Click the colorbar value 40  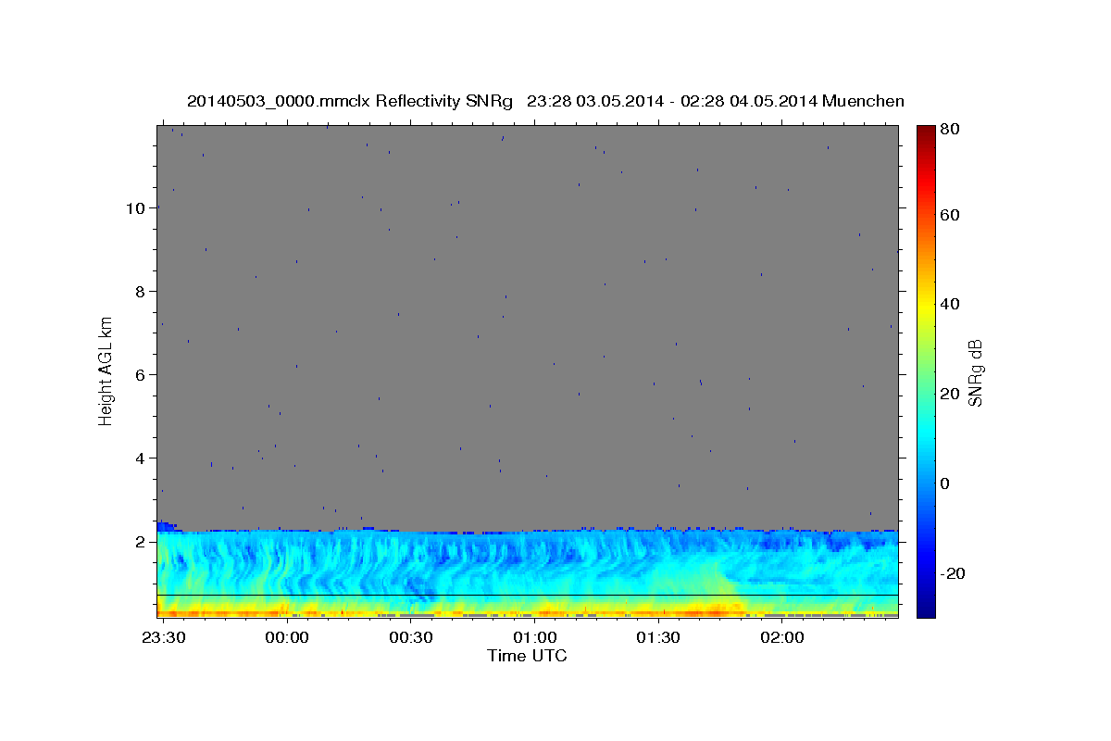click(x=951, y=304)
